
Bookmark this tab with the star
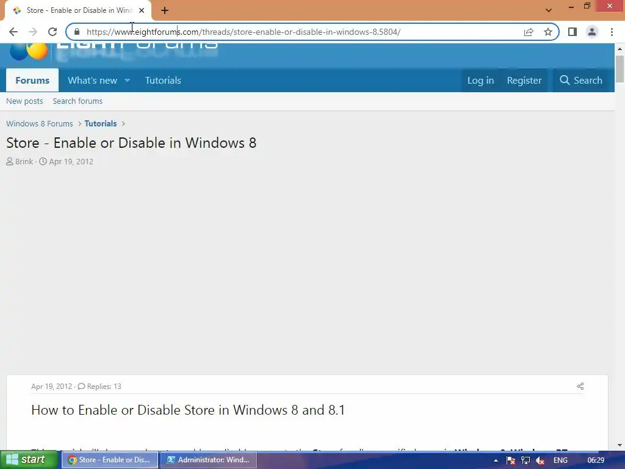548,32
